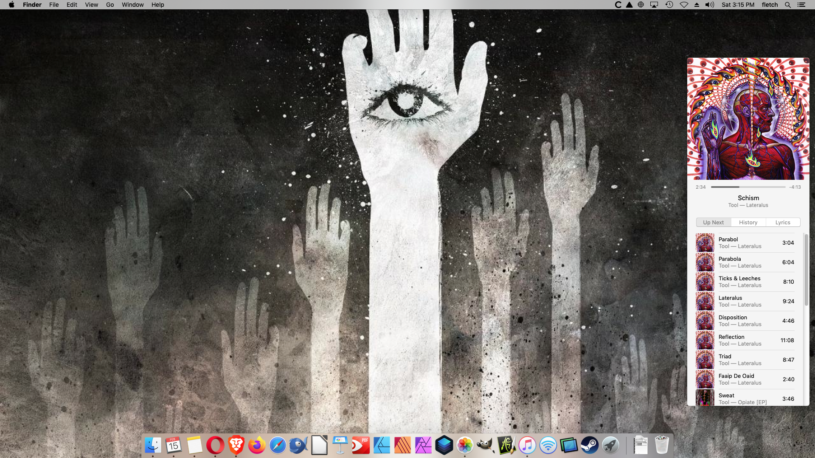Open the Bluefish editor in the Dock
Screen dimensions: 815x458
(x=298, y=445)
